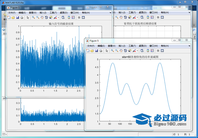Select Brush tool in figure behind Figure 5
Viewport: 198px width, 138px height.
point(134,17)
